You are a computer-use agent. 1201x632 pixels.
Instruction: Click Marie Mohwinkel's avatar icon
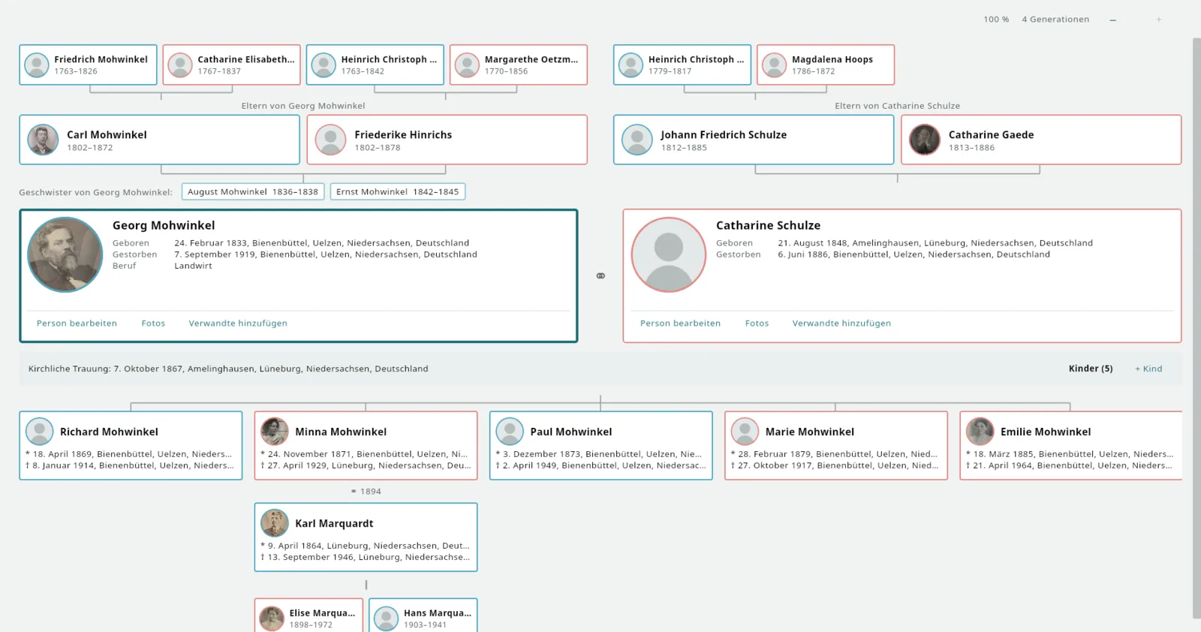click(745, 432)
